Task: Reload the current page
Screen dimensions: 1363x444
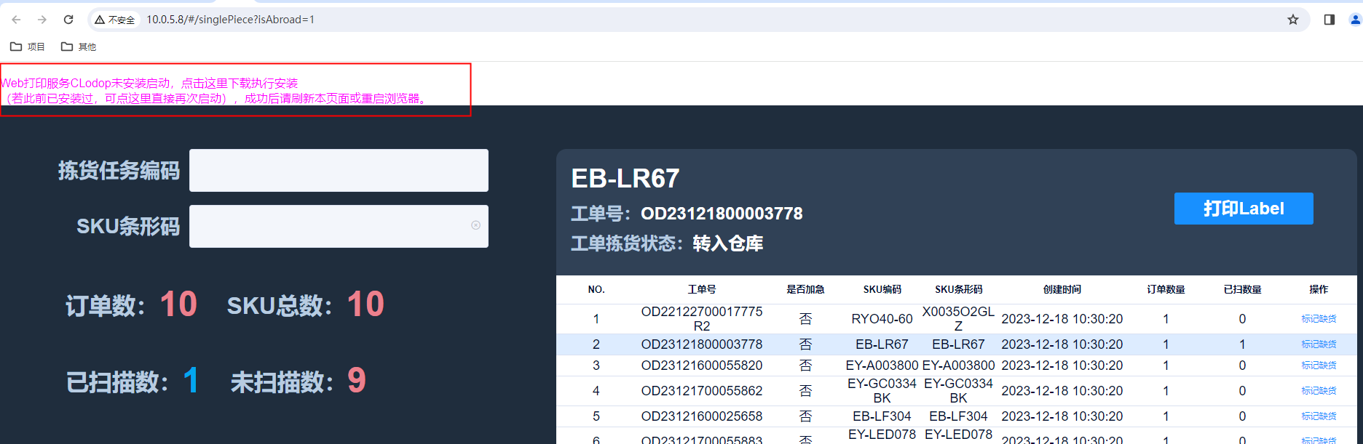Action: pos(68,20)
